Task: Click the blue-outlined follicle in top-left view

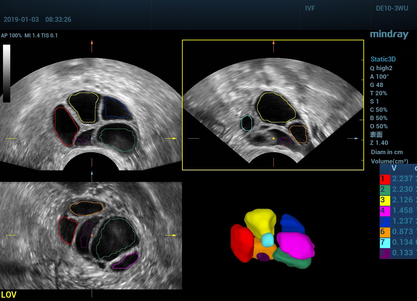Action: click(116, 108)
